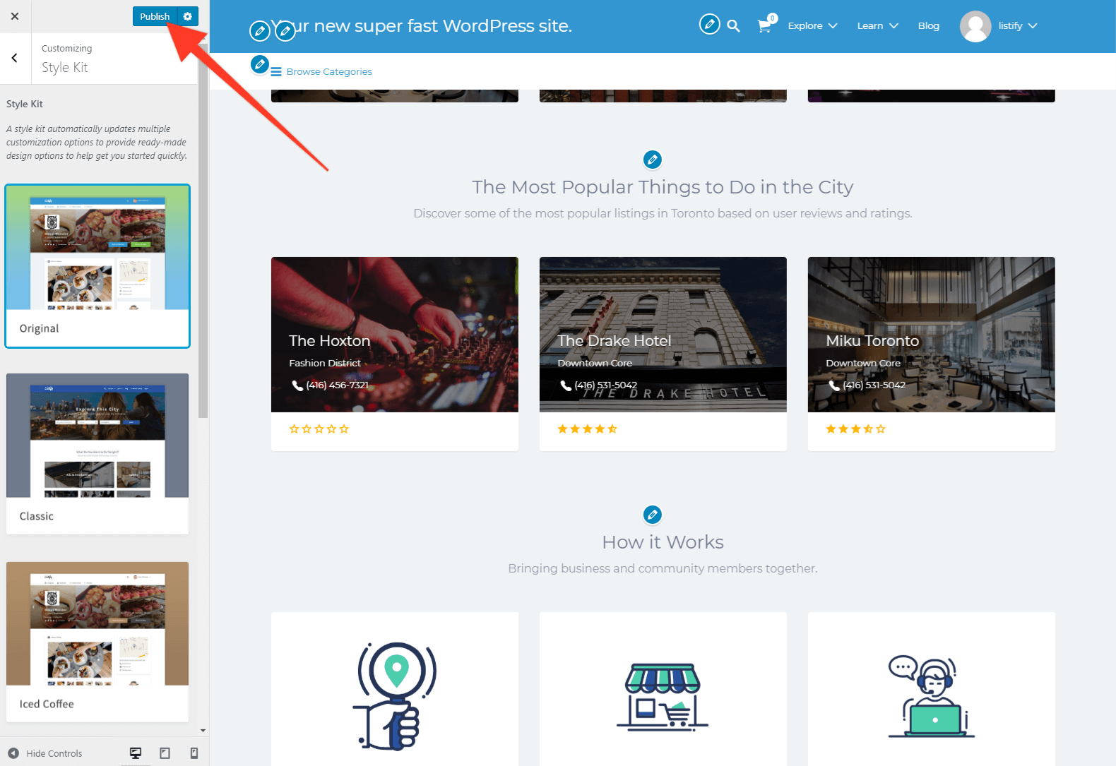
Task: Click The Hoxton star rating
Action: pos(319,429)
